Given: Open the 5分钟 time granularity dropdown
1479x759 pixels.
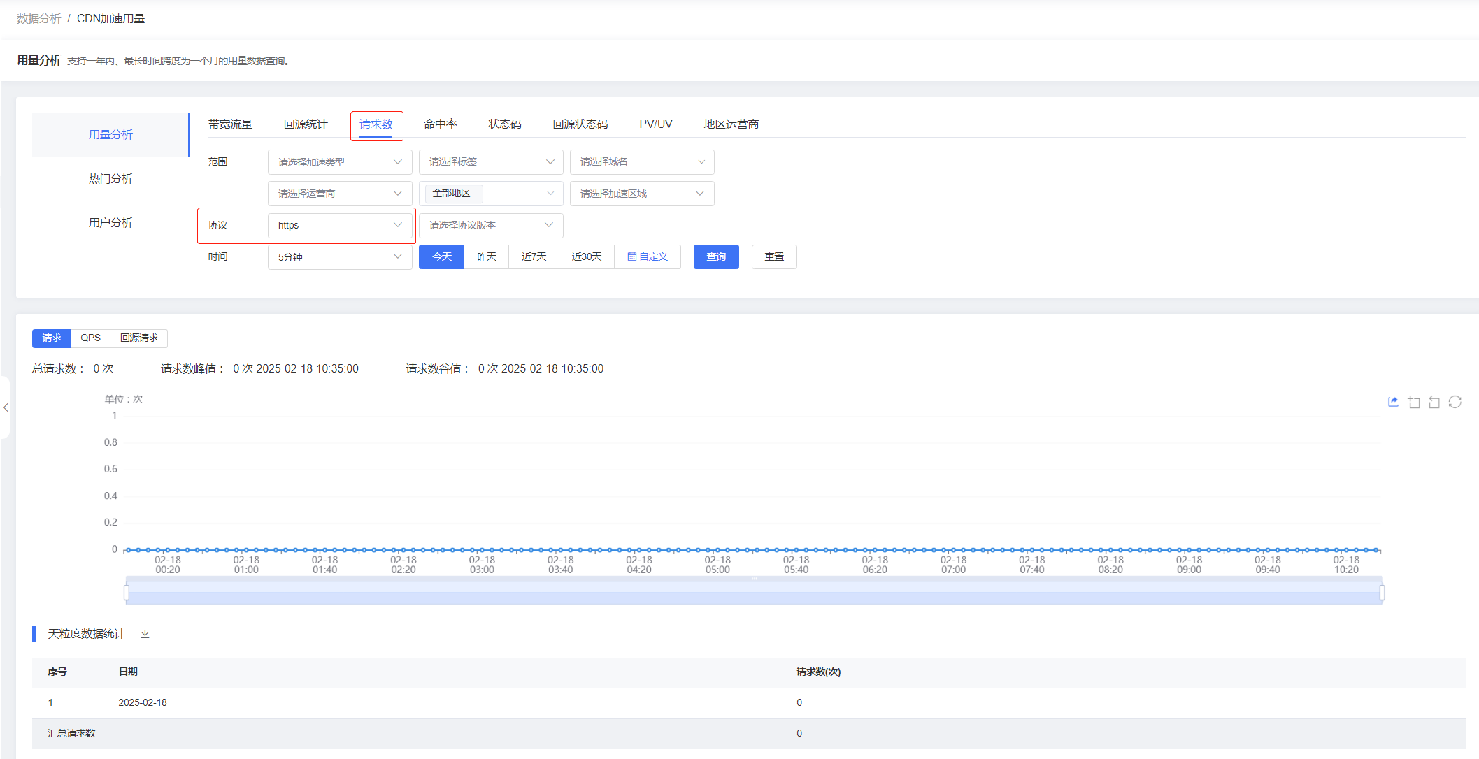Looking at the screenshot, I should coord(340,257).
